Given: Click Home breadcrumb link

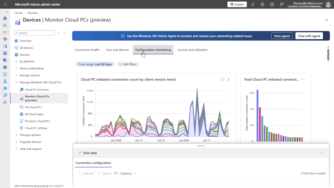Looking at the screenshot, I should pos(19,13).
